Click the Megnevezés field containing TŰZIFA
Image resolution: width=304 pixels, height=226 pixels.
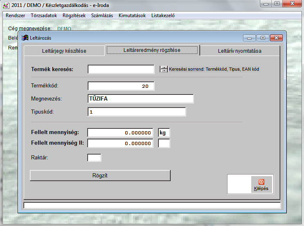(x=140, y=98)
